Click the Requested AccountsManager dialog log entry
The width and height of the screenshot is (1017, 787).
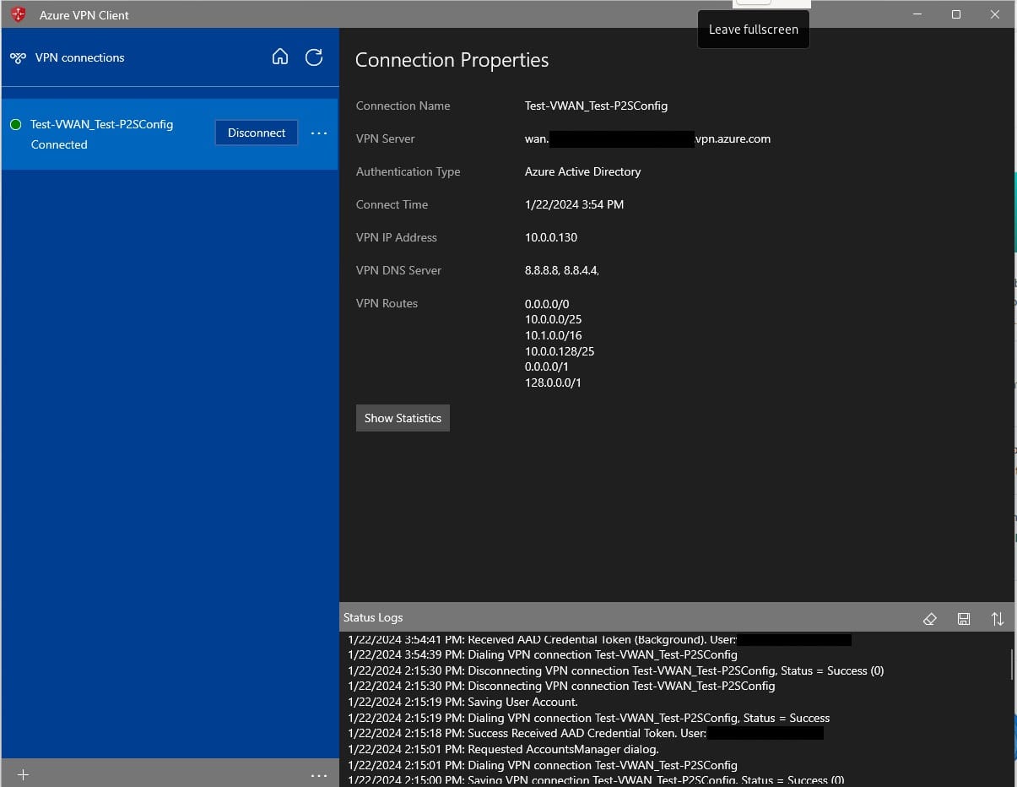(501, 749)
